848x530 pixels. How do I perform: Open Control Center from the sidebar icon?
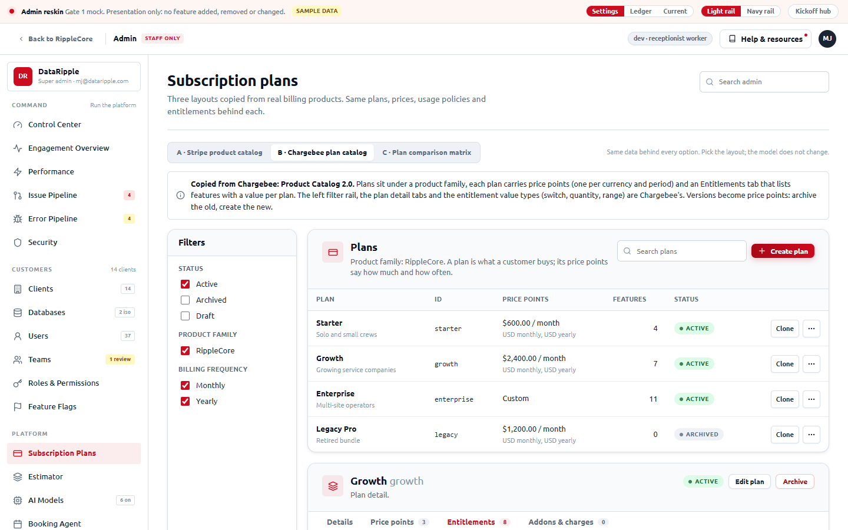click(18, 125)
